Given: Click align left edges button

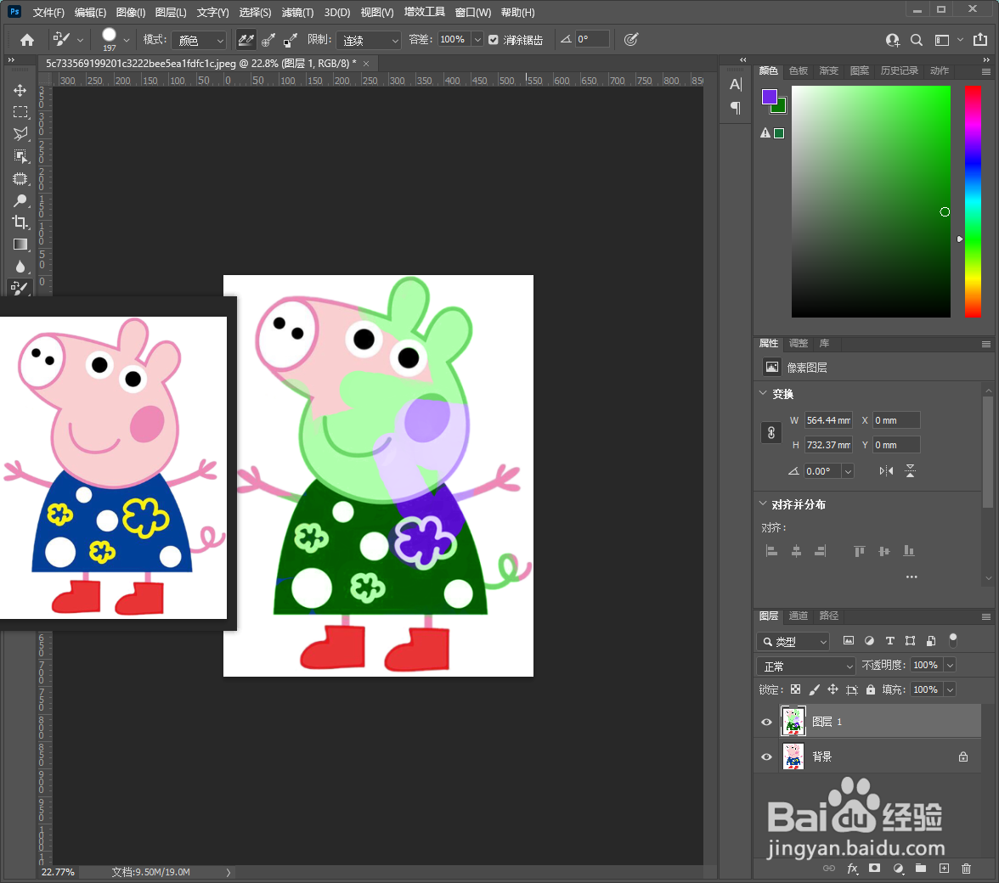Looking at the screenshot, I should (x=771, y=551).
